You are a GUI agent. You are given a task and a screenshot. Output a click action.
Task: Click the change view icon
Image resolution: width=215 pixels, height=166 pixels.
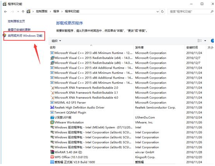(200, 41)
